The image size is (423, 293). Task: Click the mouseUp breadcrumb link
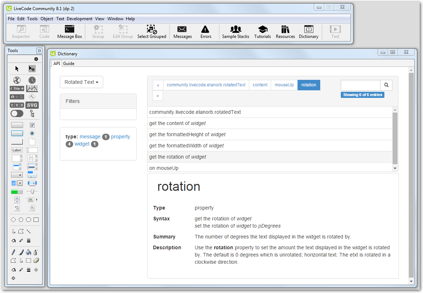pyautogui.click(x=284, y=85)
